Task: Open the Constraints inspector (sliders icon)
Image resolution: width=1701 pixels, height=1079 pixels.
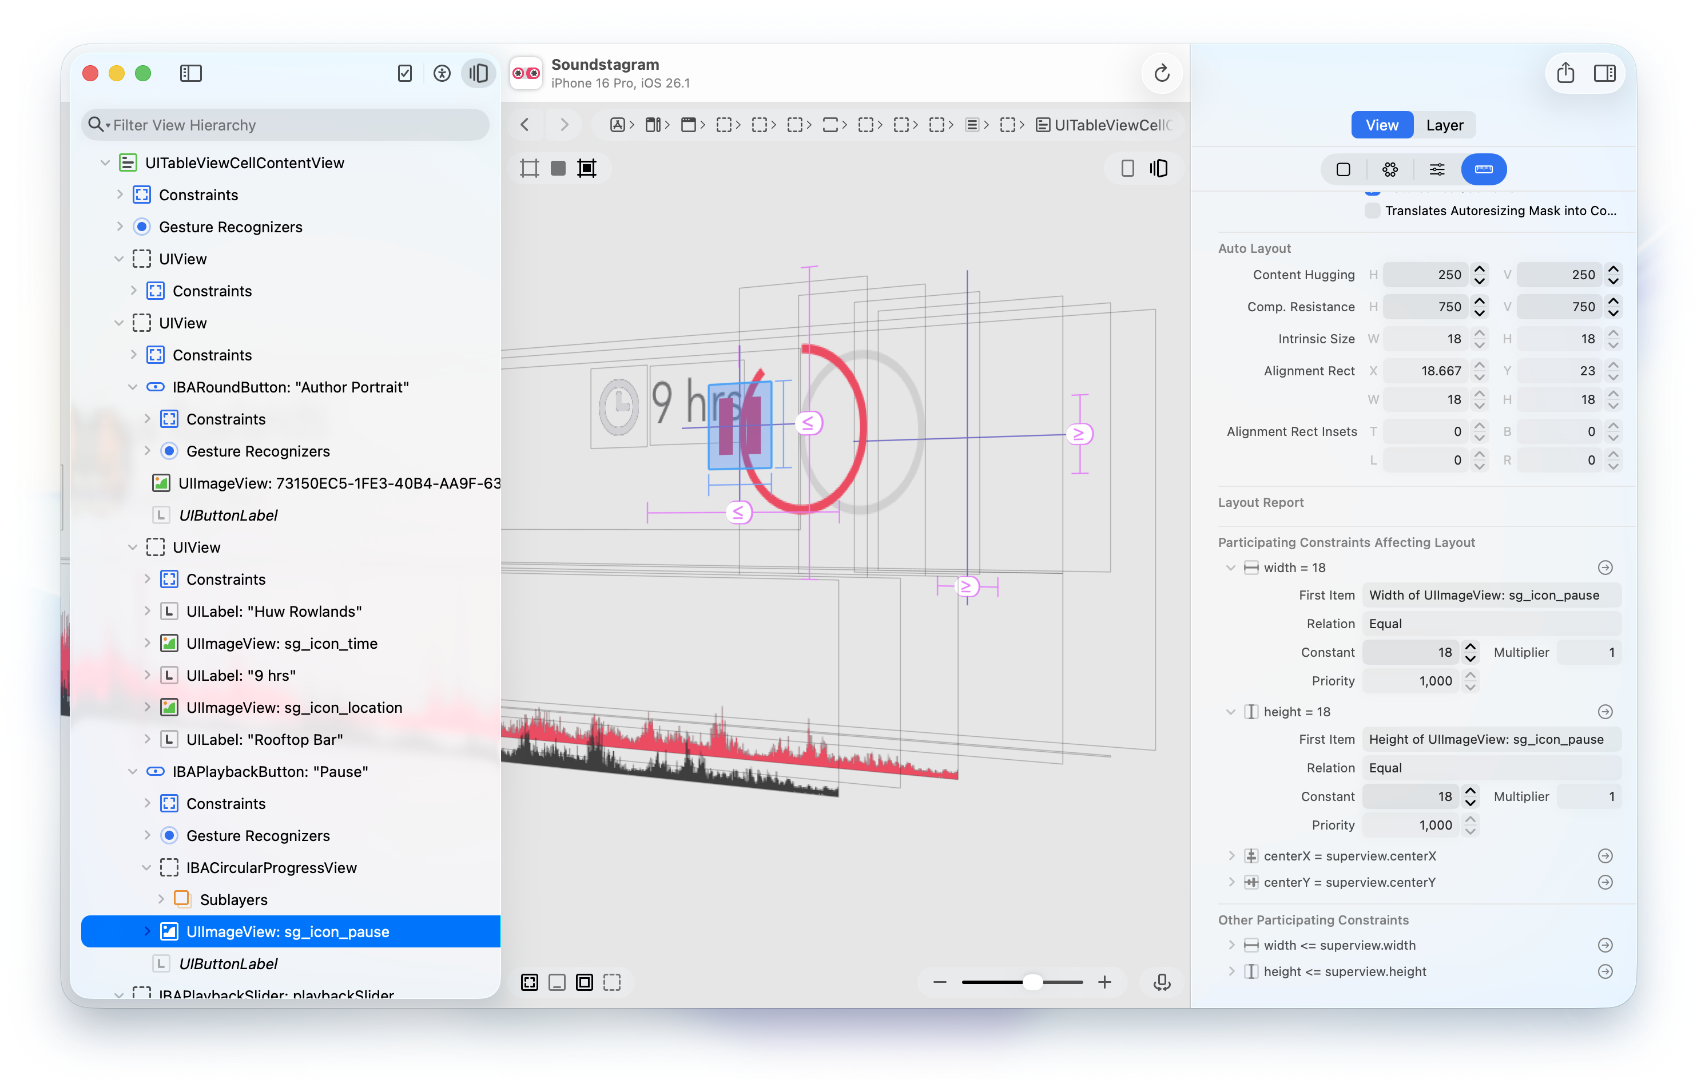Action: click(x=1437, y=169)
